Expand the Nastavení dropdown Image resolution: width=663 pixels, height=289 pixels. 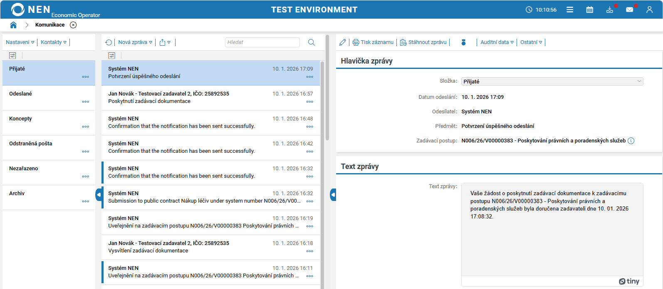(x=20, y=42)
